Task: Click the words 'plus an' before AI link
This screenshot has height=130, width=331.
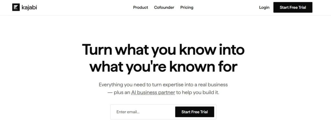Action: point(122,92)
